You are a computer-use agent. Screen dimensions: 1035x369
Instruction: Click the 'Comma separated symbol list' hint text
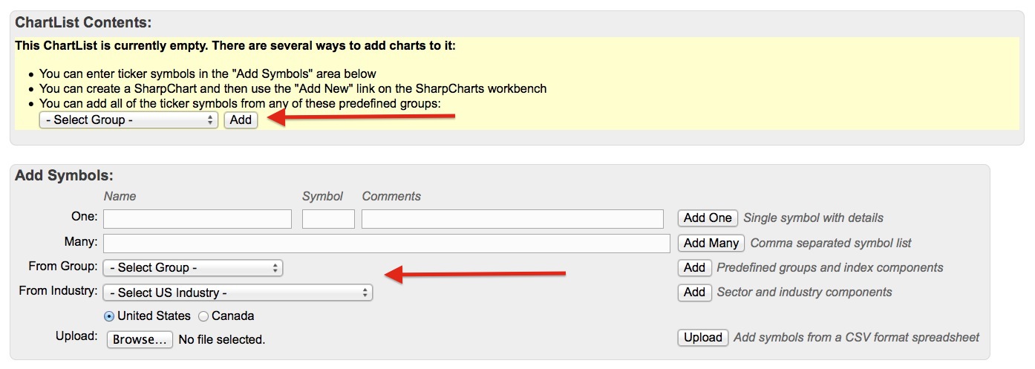831,243
